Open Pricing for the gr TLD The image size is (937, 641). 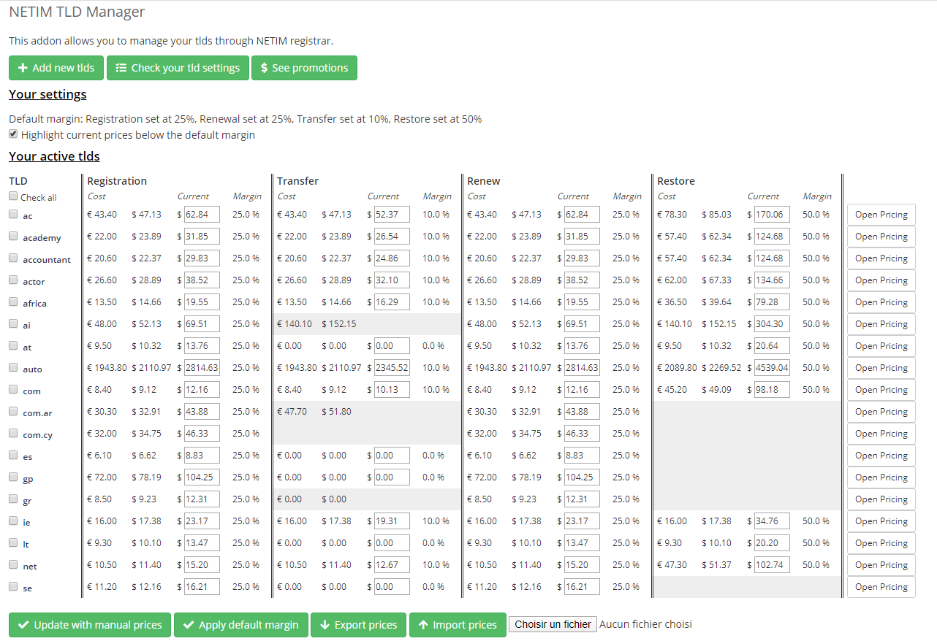click(x=881, y=499)
